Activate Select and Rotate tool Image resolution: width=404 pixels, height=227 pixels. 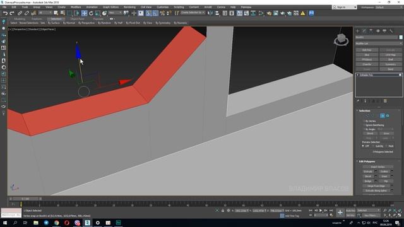coord(91,13)
